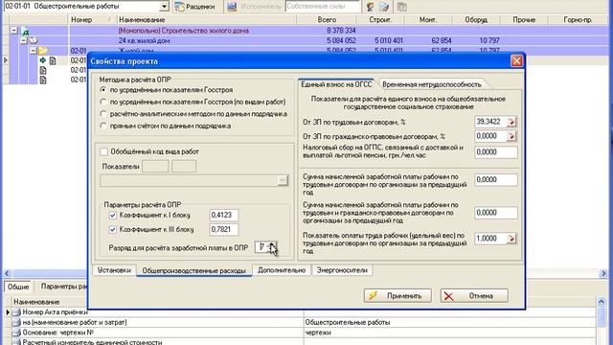The height and width of the screenshot is (345, 613).
Task: Open the work type dropdown 02-01-01
Action: [164, 7]
